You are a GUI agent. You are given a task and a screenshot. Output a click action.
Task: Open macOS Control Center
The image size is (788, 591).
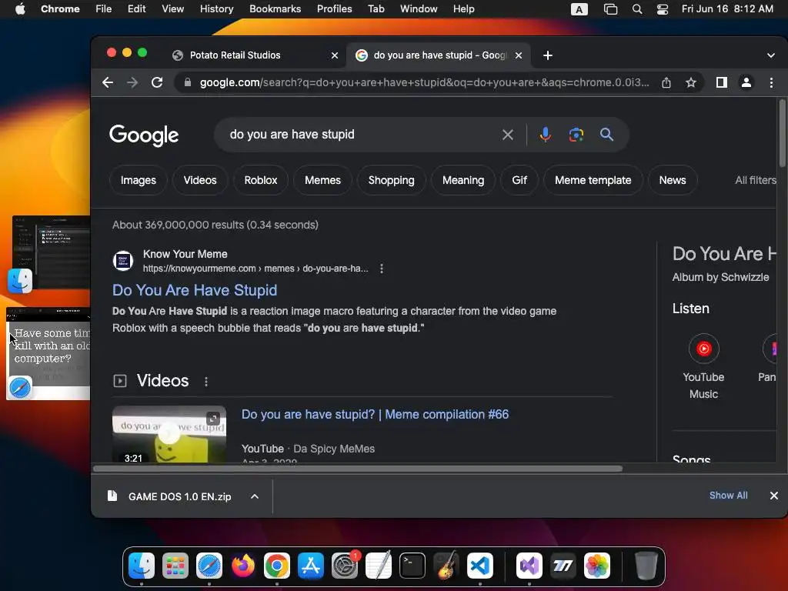[x=663, y=9]
